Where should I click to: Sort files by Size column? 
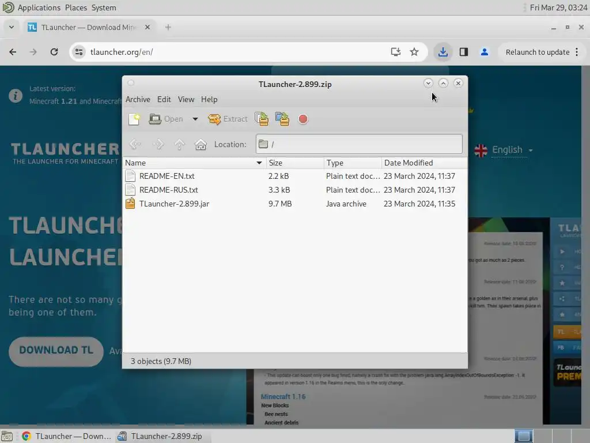[295, 163]
